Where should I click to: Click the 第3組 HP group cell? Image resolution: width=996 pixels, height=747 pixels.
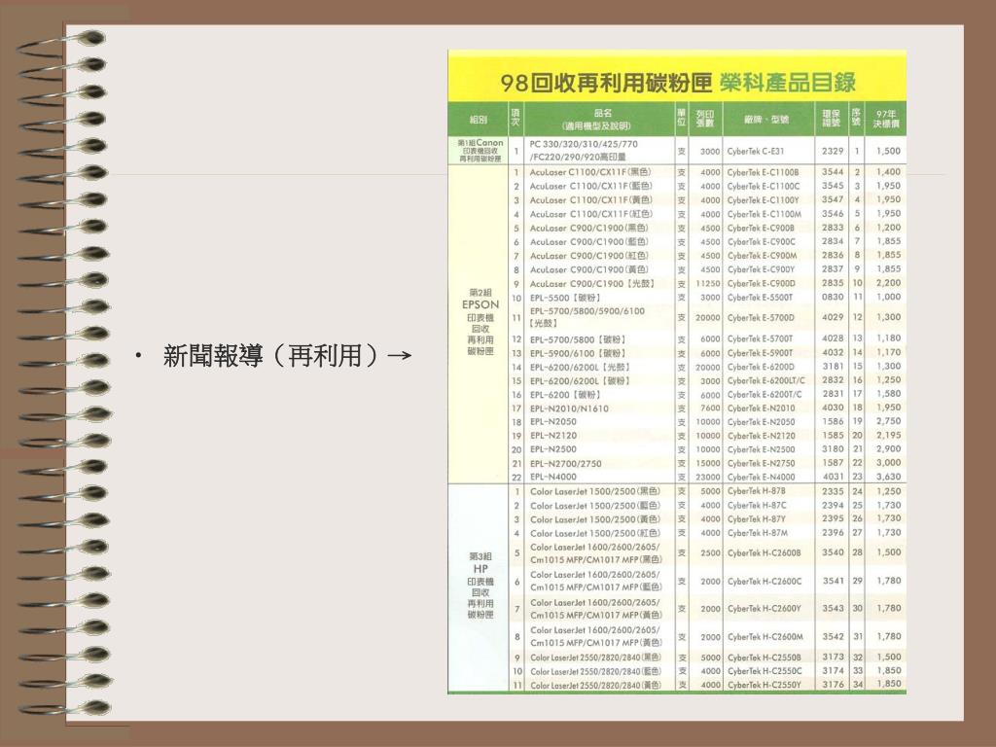tap(480, 586)
